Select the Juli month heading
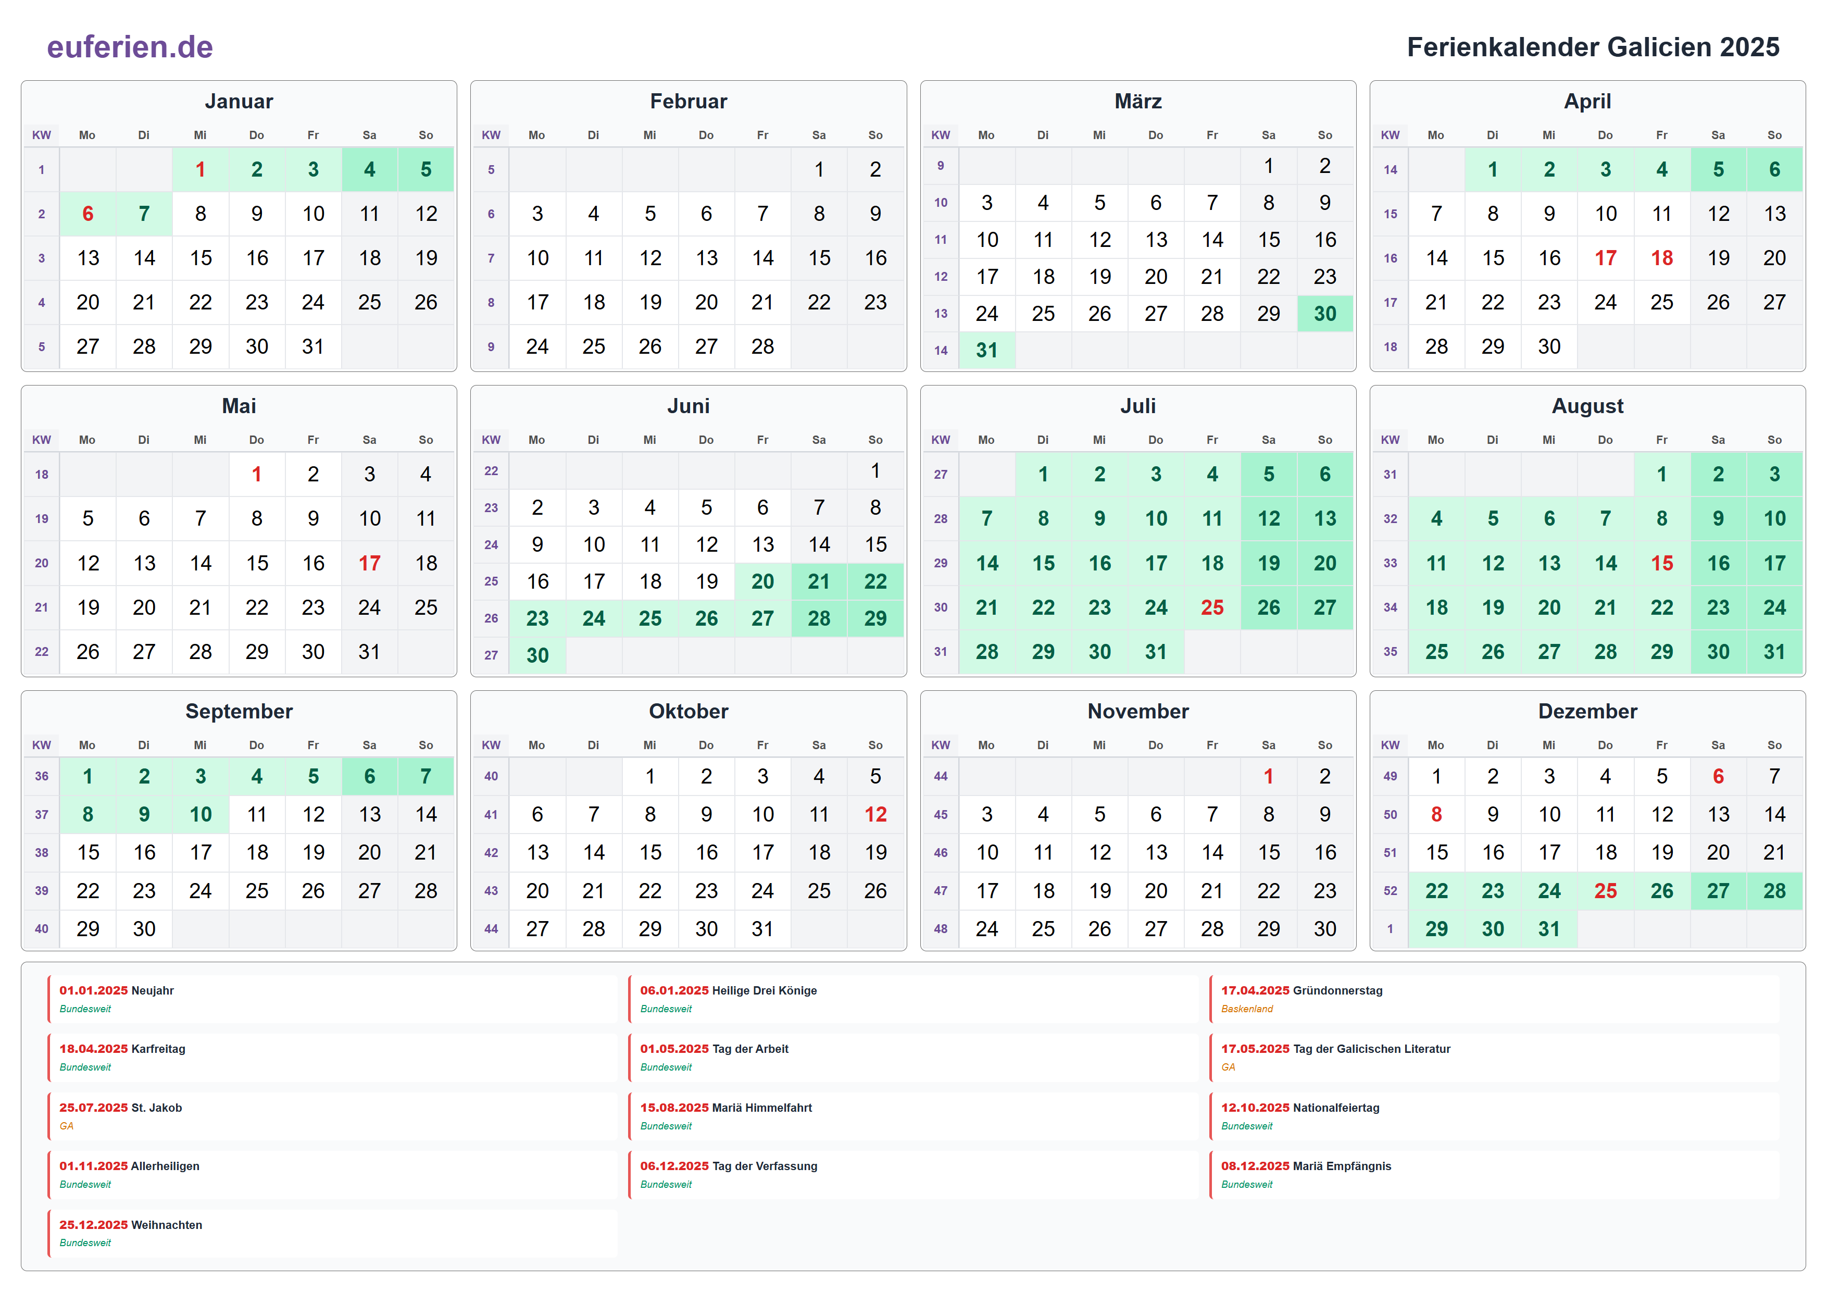Screen dimensions: 1827x1292 [x=1138, y=406]
